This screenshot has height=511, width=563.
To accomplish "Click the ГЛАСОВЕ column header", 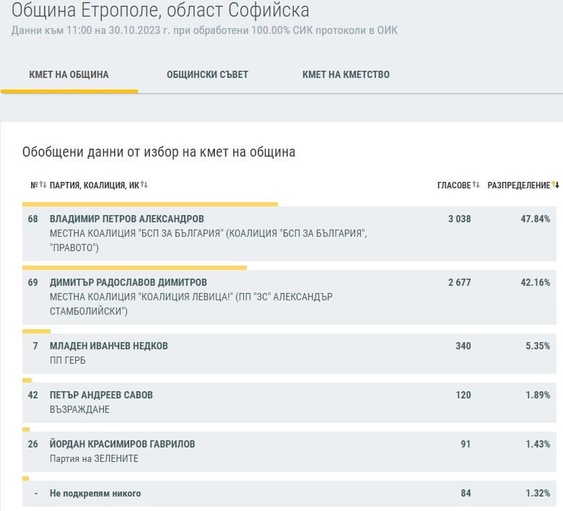I will 454,185.
